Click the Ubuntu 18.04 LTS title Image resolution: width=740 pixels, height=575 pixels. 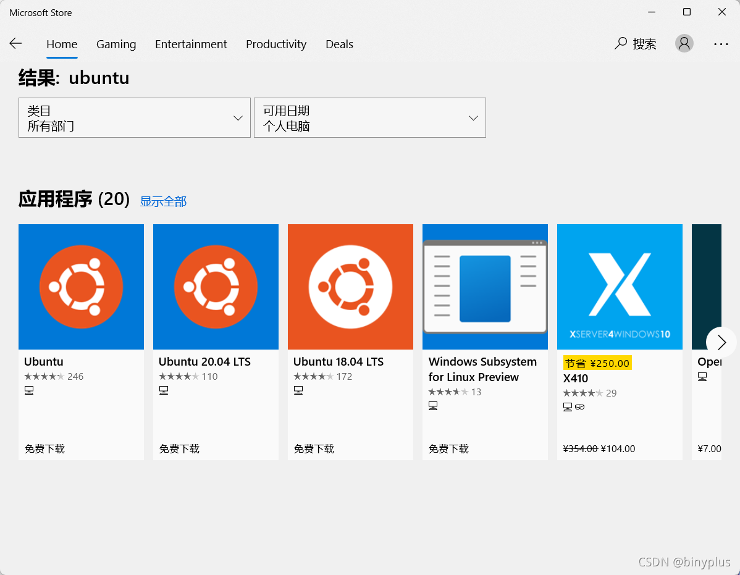pos(338,362)
